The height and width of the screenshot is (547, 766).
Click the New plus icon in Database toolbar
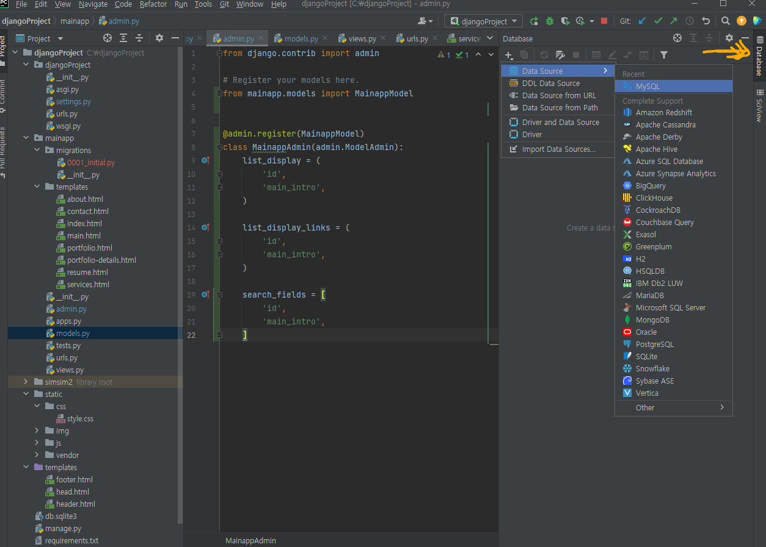click(x=509, y=55)
